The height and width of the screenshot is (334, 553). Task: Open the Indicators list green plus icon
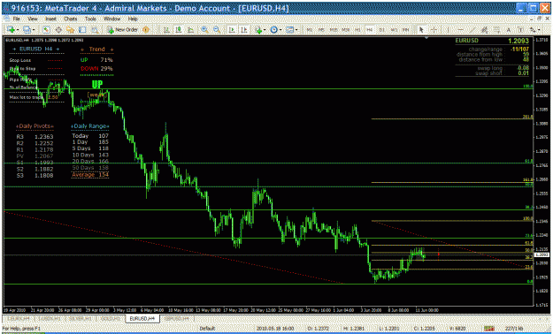tap(258, 30)
